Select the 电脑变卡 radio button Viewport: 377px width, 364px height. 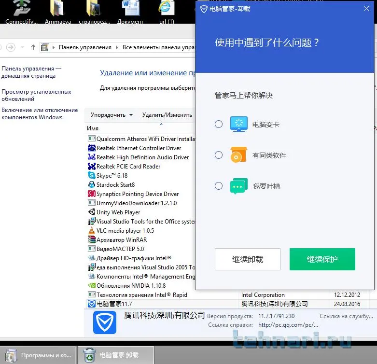(x=219, y=124)
